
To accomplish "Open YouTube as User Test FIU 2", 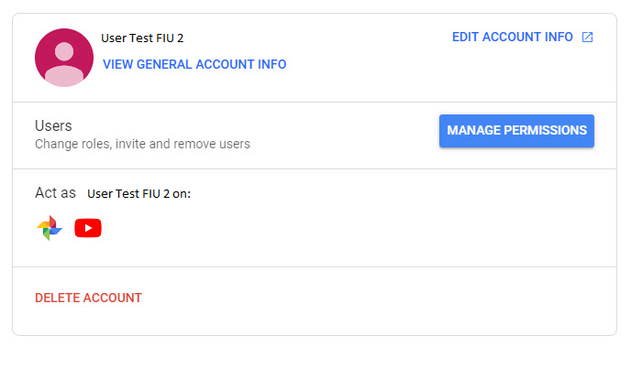I will (x=88, y=228).
